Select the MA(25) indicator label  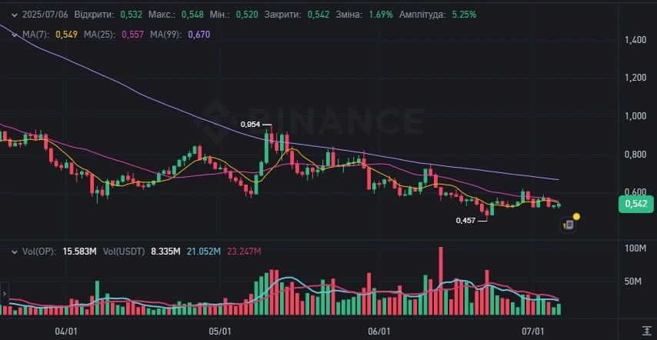point(99,35)
